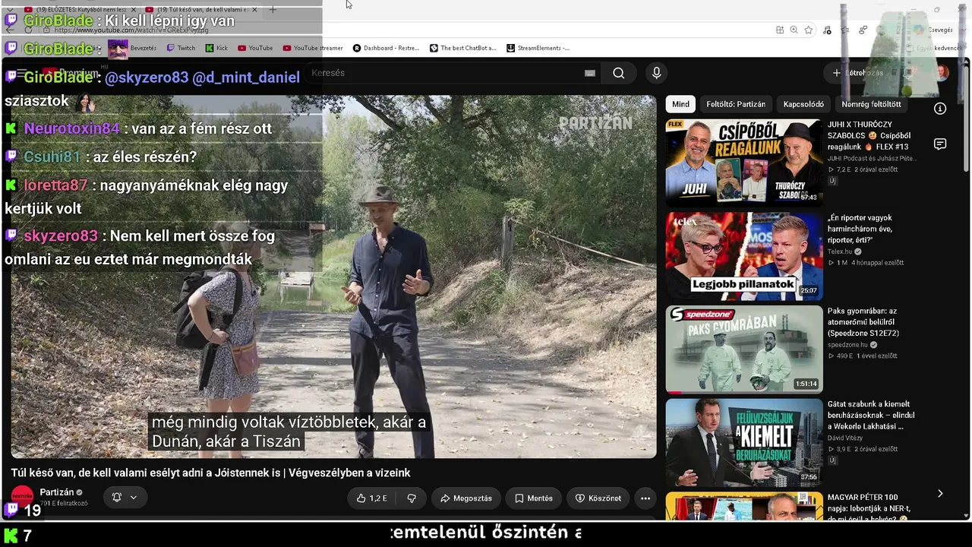
Task: Open notification bell dropdown for Partizán
Action: coord(125,498)
